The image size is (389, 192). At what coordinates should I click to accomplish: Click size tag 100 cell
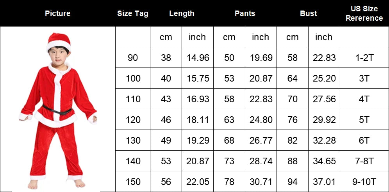[133, 78]
